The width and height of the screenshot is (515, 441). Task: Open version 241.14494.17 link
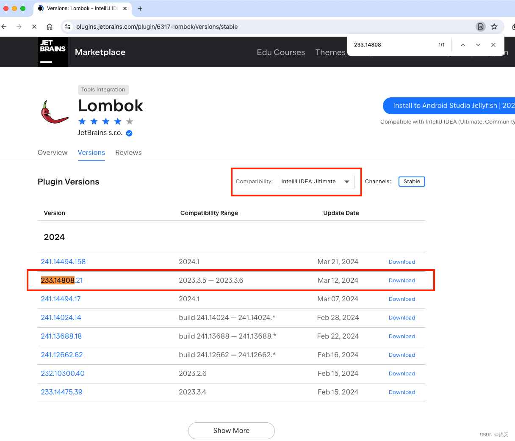[61, 299]
